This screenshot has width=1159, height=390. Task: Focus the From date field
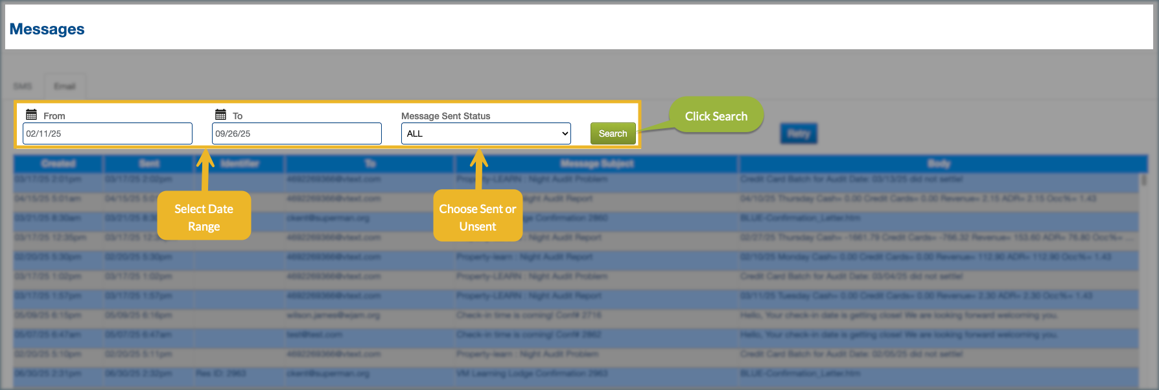[x=108, y=133]
